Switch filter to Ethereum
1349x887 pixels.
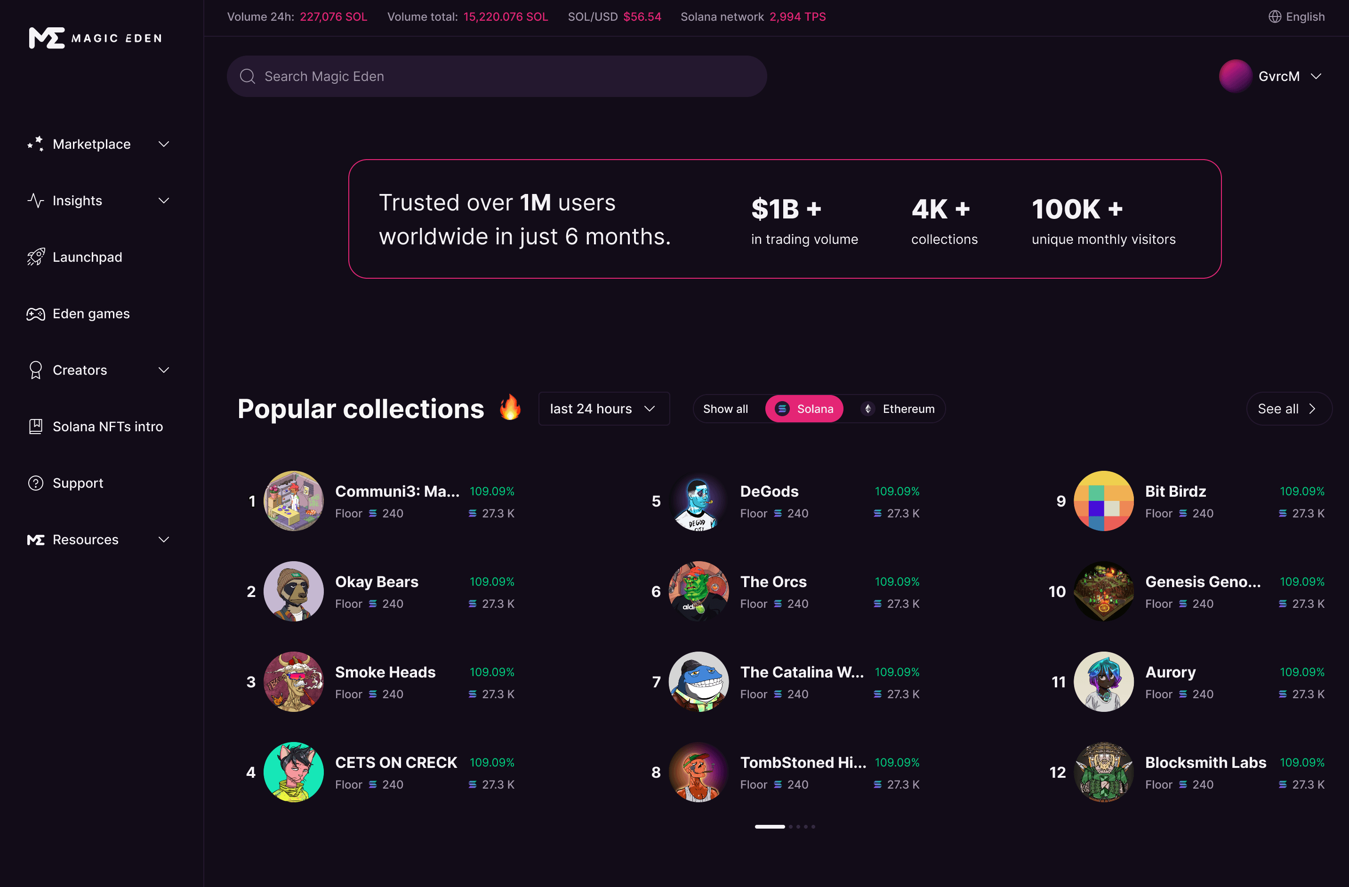(x=898, y=409)
